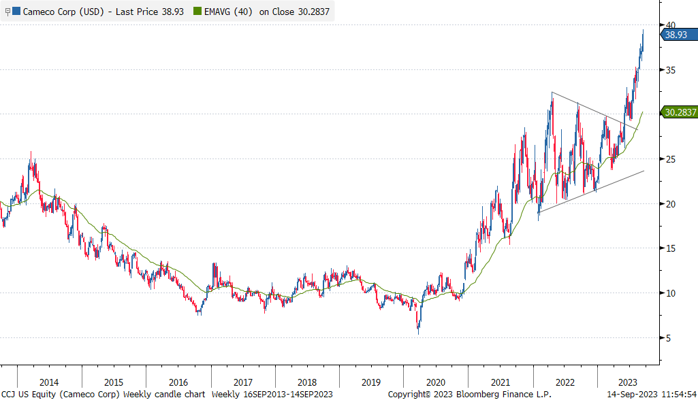This screenshot has height=400, width=698.
Task: Click the 'CCJ US Equity (Cameco Corp) Weekly candle chart' caption
Action: point(104,394)
